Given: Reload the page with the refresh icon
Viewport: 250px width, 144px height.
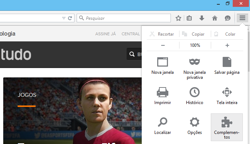Looking at the screenshot, I should coord(70,18).
